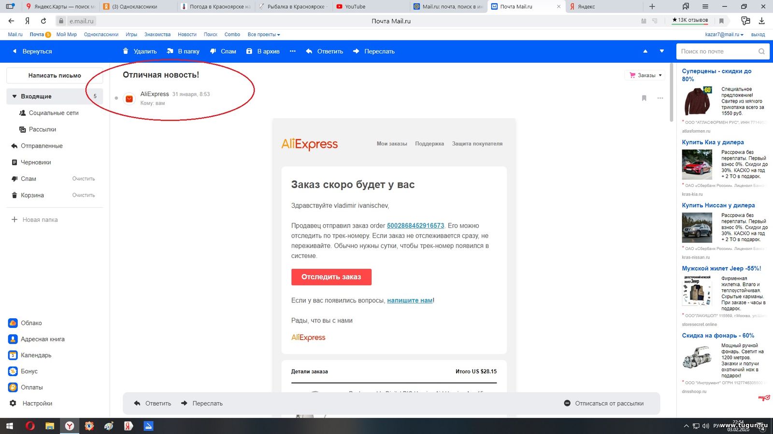Click 'Мои заказы' in AliExpress email
The width and height of the screenshot is (773, 434).
coord(392,144)
